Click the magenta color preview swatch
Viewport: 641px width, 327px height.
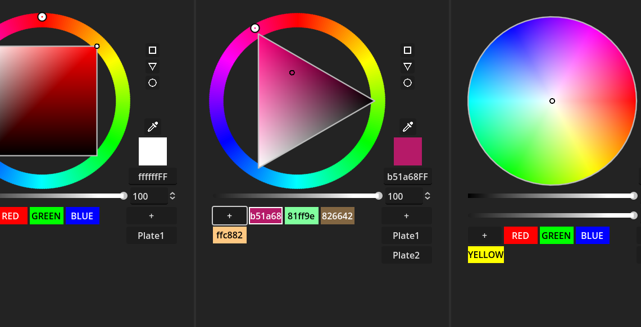point(407,151)
